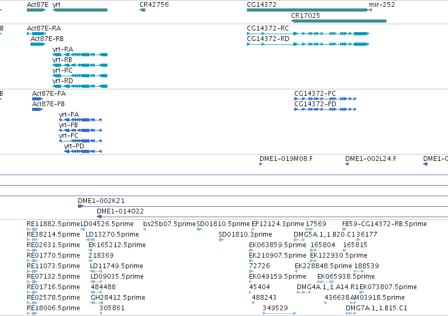Viewport: 448px width, 316px height.
Task: Click the EP12124.3prime EST label
Action: pos(278,224)
